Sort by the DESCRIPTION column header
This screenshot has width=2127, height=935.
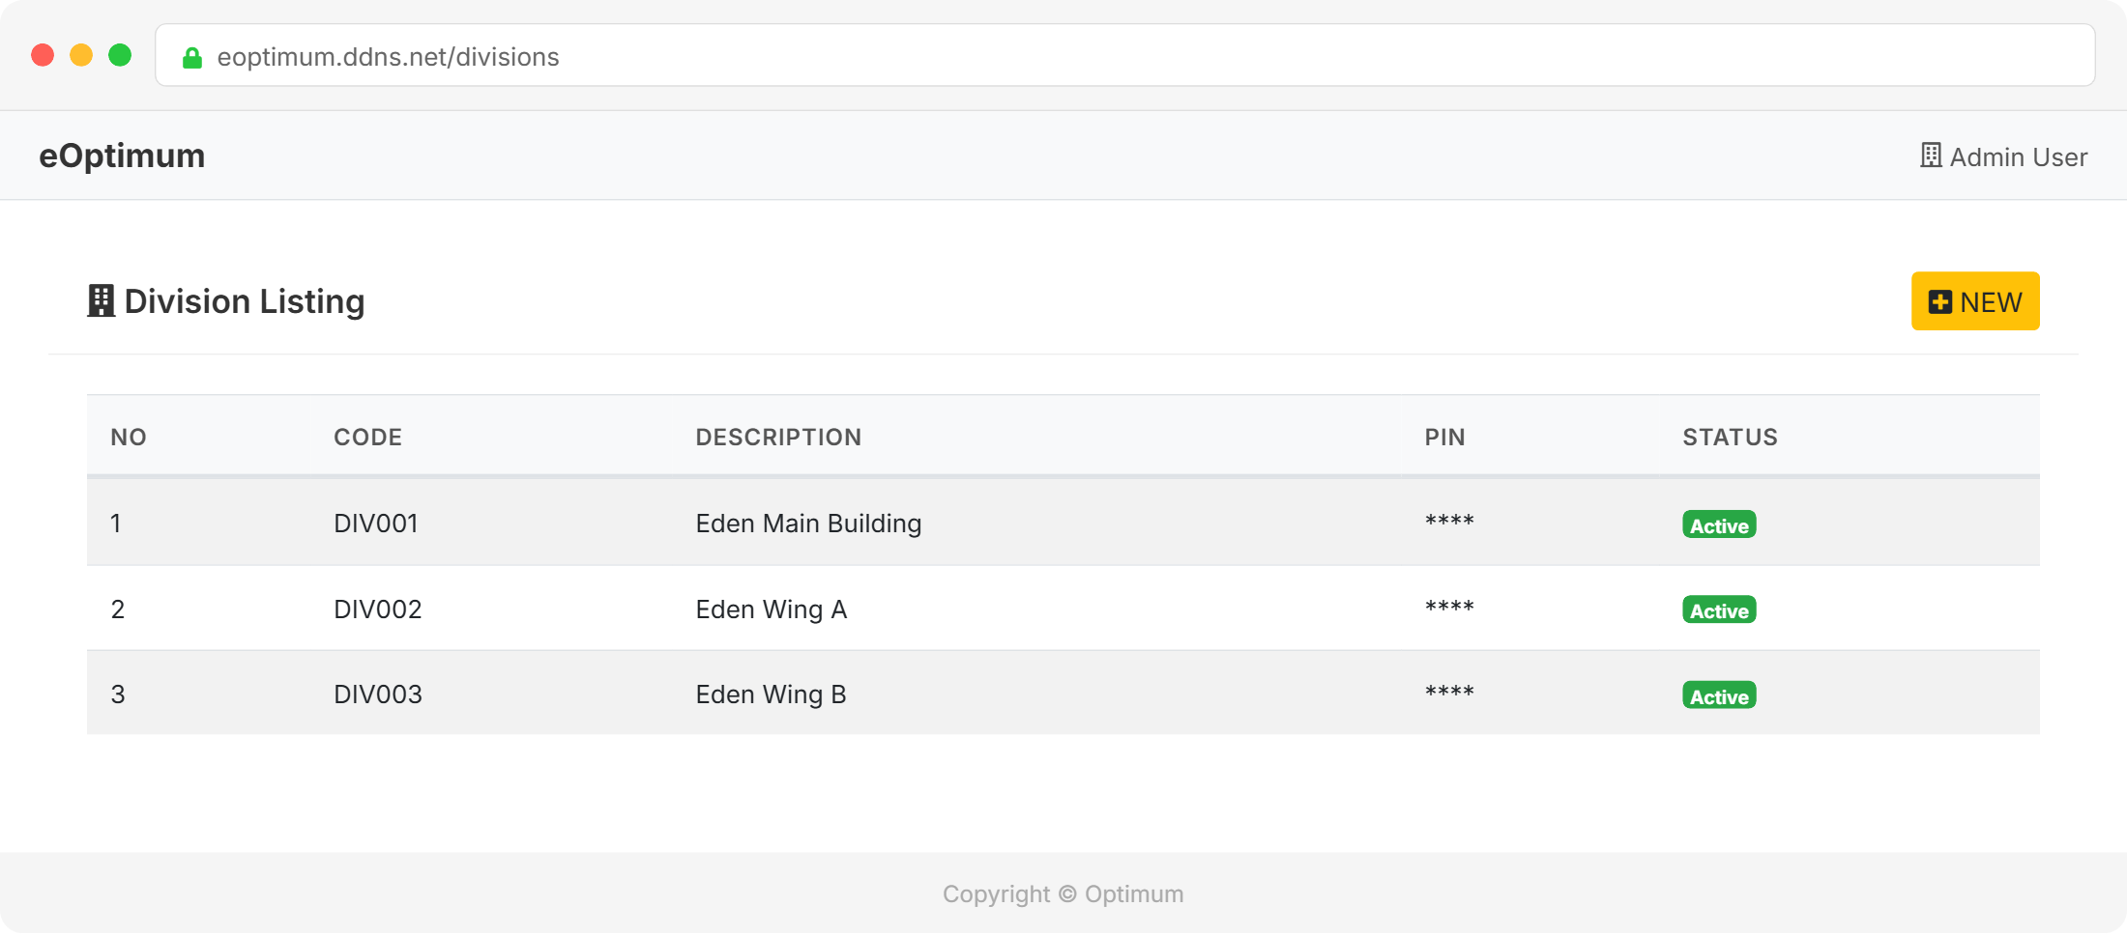tap(778, 438)
